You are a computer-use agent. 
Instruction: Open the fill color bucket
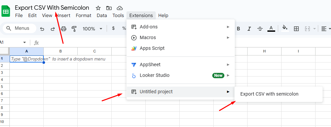(x=285, y=28)
